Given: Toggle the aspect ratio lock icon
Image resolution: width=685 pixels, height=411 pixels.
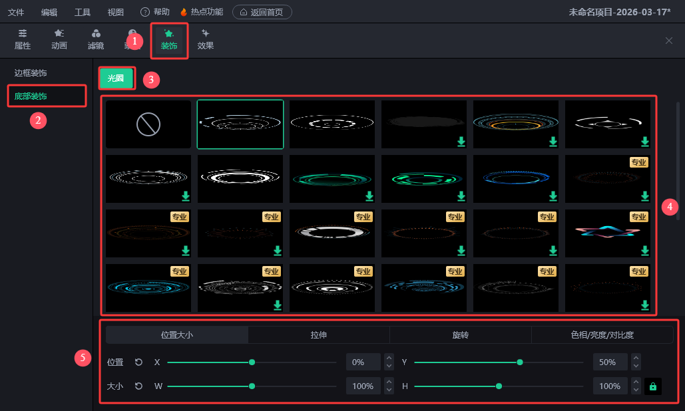Looking at the screenshot, I should coord(652,386).
